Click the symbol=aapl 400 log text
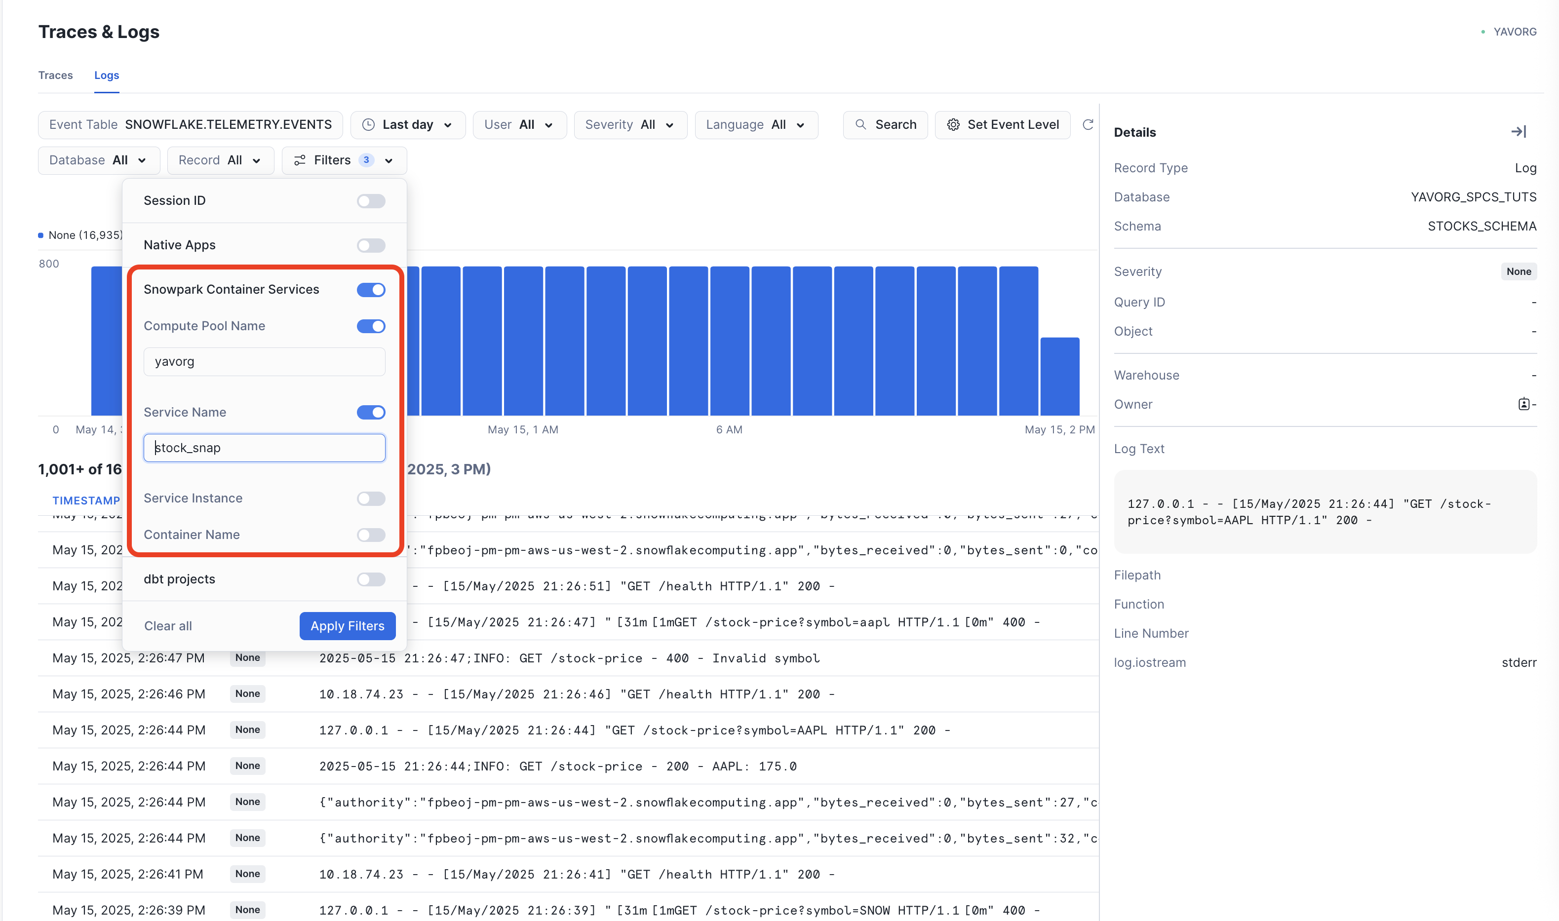This screenshot has width=1559, height=921. (726, 622)
